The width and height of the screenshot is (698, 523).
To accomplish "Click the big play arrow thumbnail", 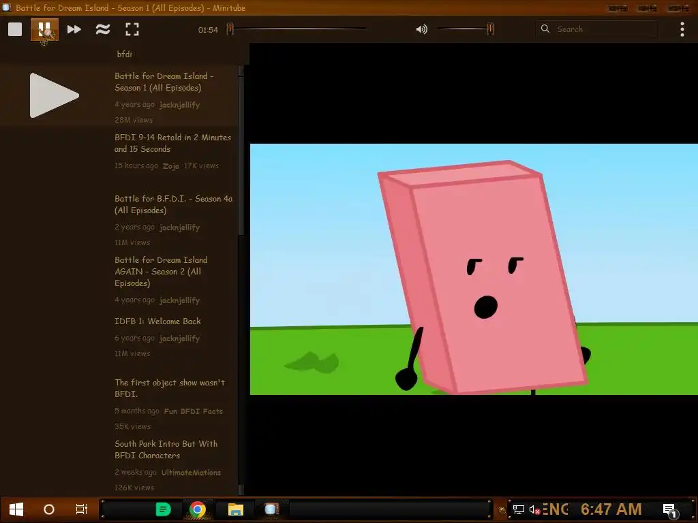I will click(x=55, y=95).
